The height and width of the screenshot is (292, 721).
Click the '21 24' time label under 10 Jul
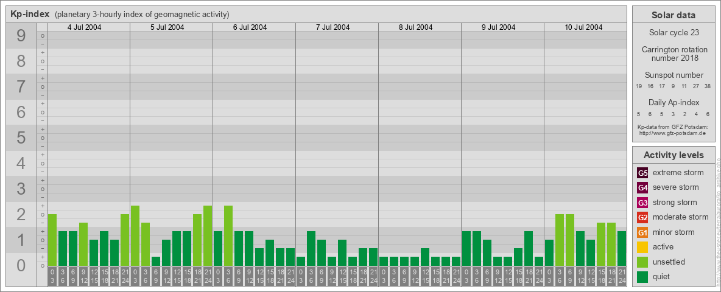[622, 277]
